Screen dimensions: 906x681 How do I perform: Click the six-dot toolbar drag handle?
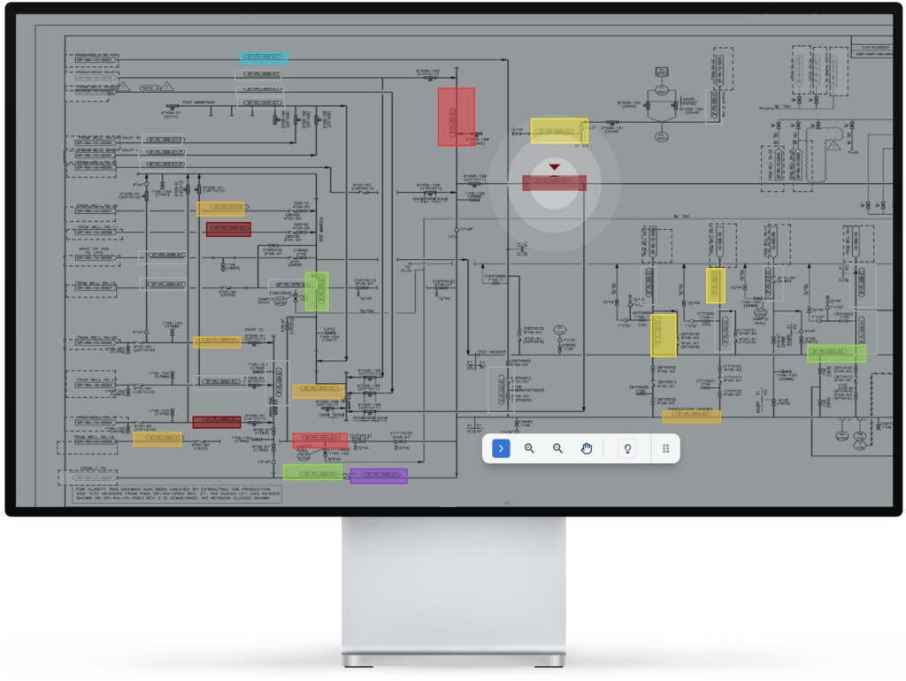665,448
